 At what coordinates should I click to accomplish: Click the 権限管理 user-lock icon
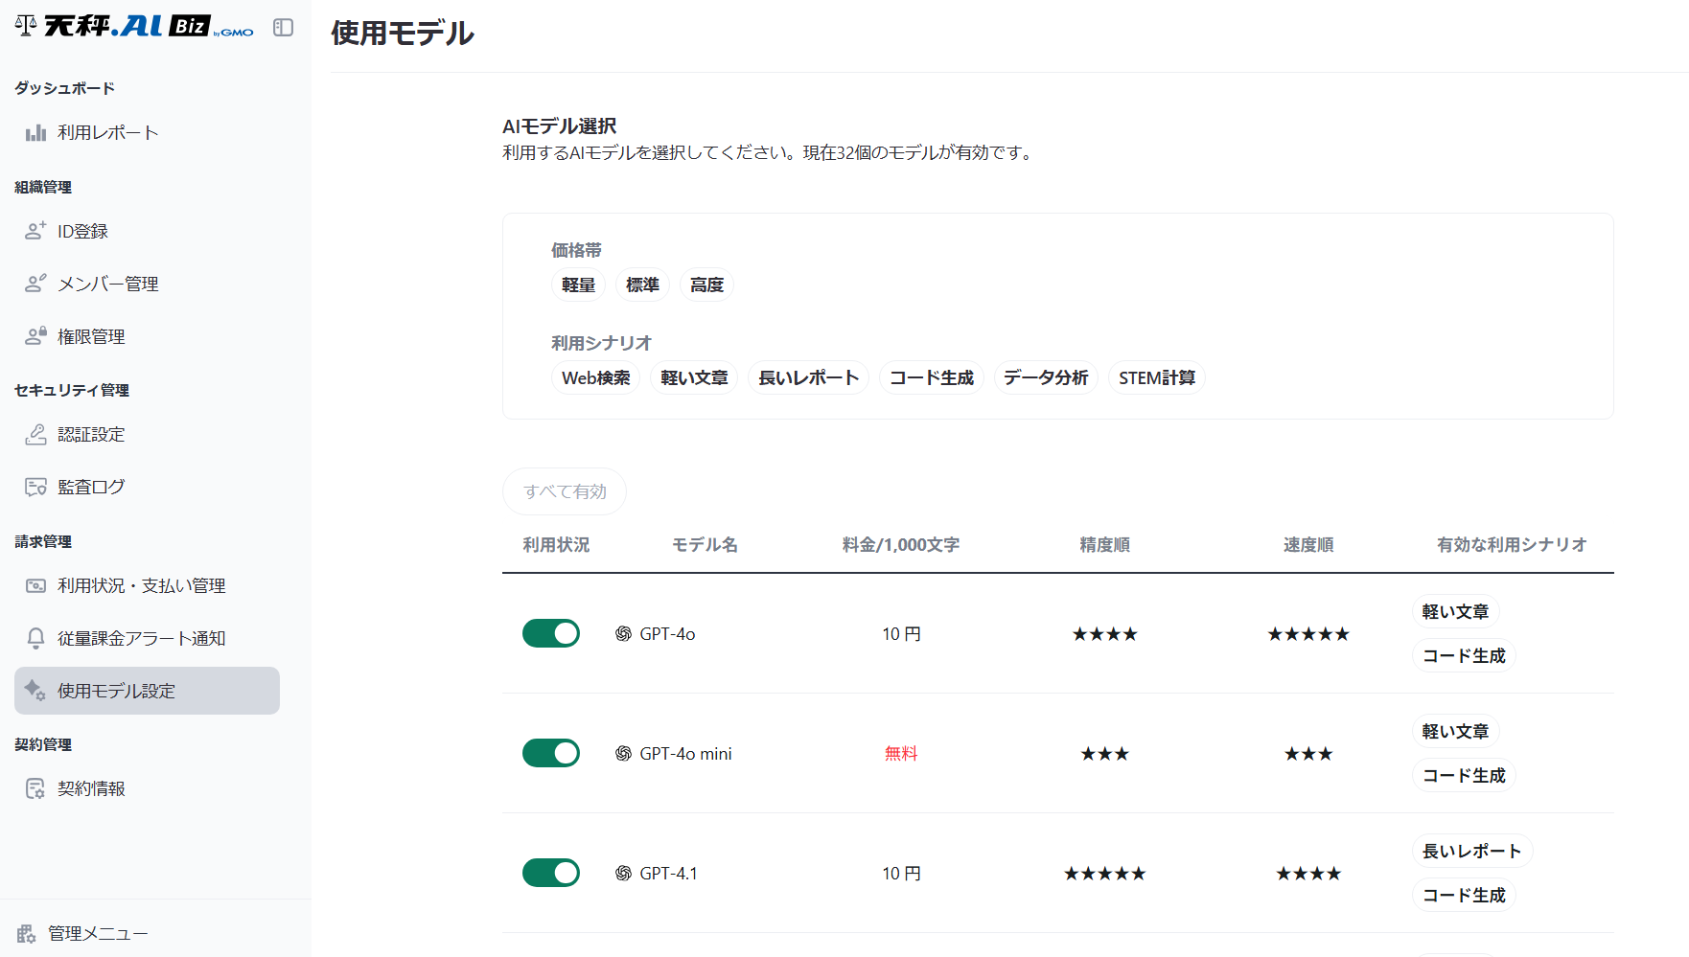(35, 336)
